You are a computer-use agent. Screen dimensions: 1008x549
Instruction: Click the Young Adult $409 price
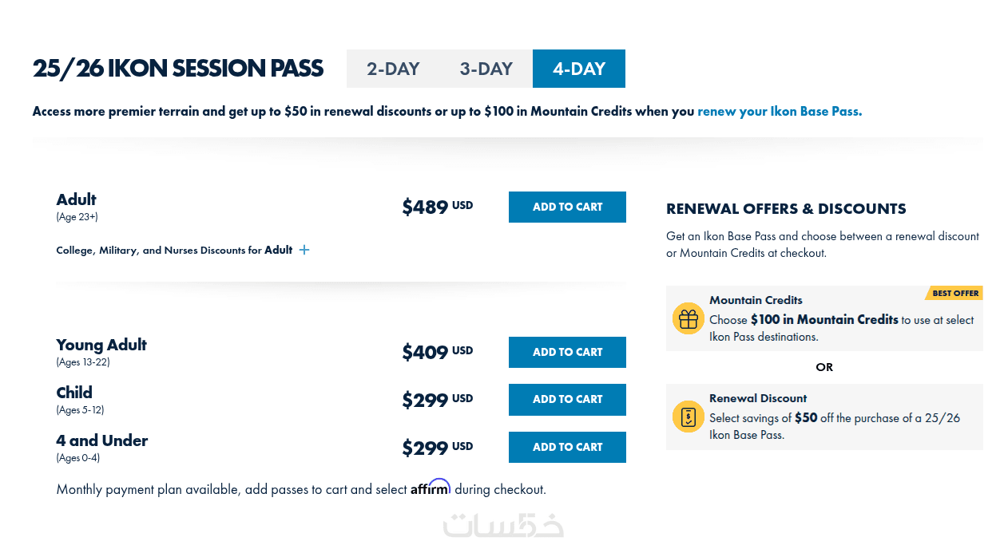pyautogui.click(x=425, y=353)
